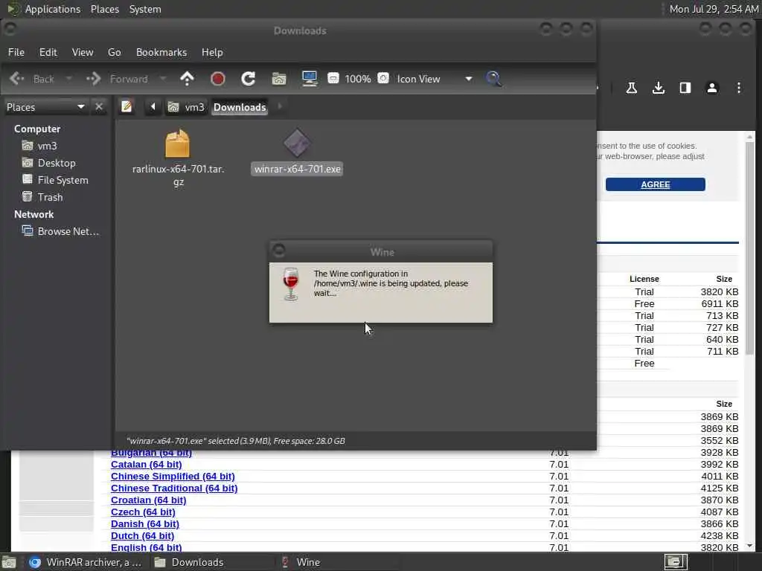Open Browse Network in sidebar

(x=68, y=231)
